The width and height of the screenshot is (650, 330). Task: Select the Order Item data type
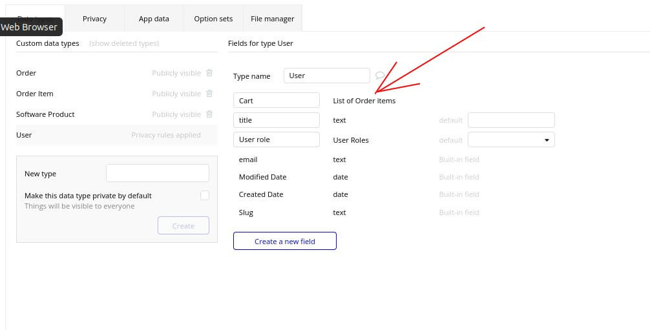coord(35,94)
